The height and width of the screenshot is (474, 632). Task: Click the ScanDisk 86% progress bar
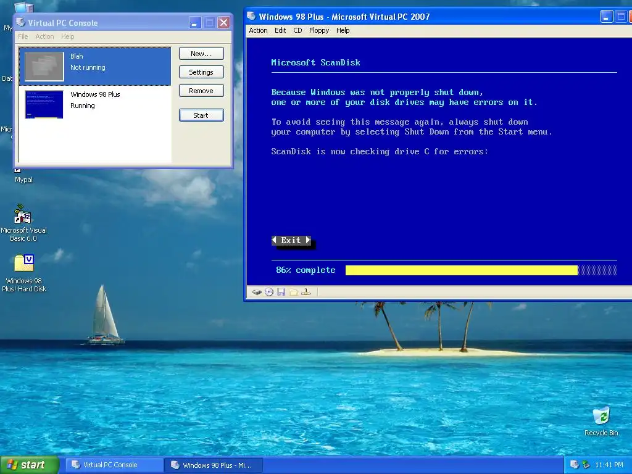481,270
